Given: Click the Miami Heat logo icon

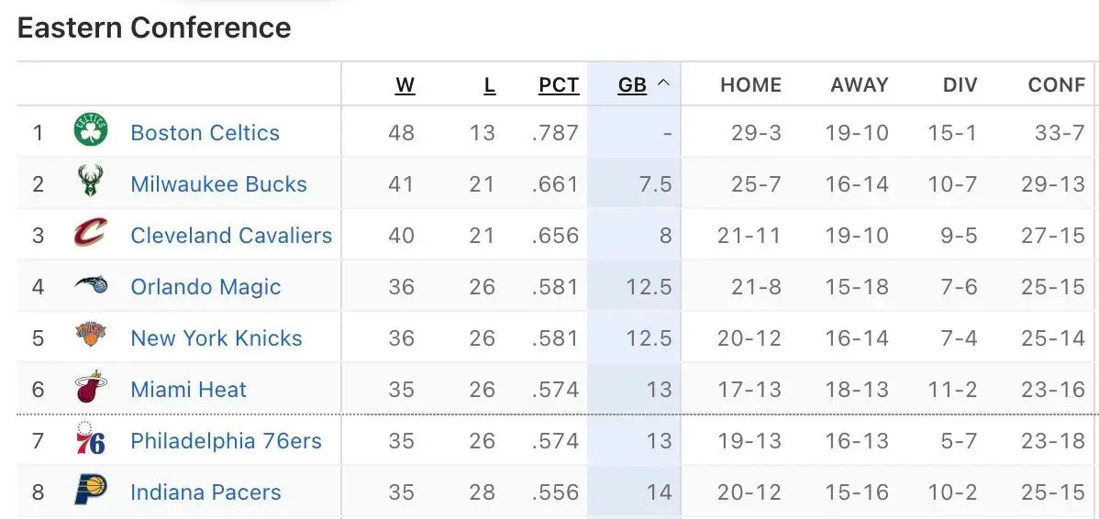Looking at the screenshot, I should pyautogui.click(x=91, y=388).
